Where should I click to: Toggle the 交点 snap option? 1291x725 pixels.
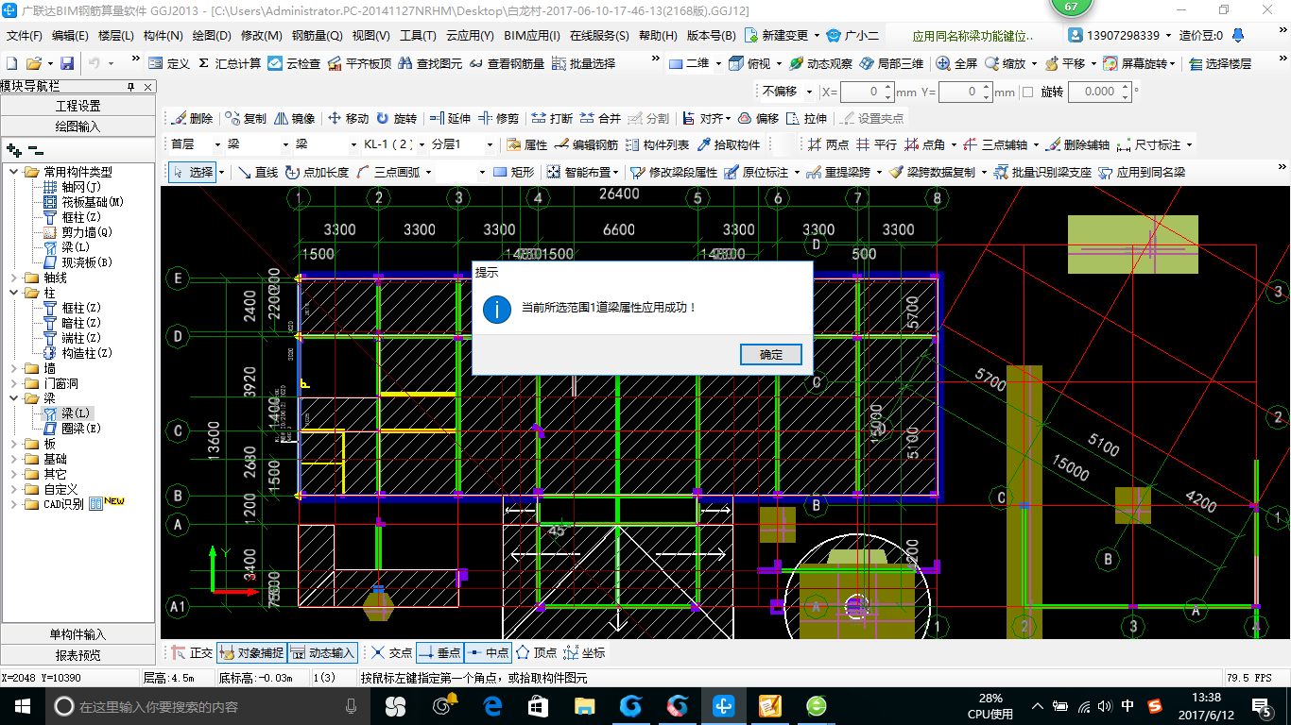390,652
